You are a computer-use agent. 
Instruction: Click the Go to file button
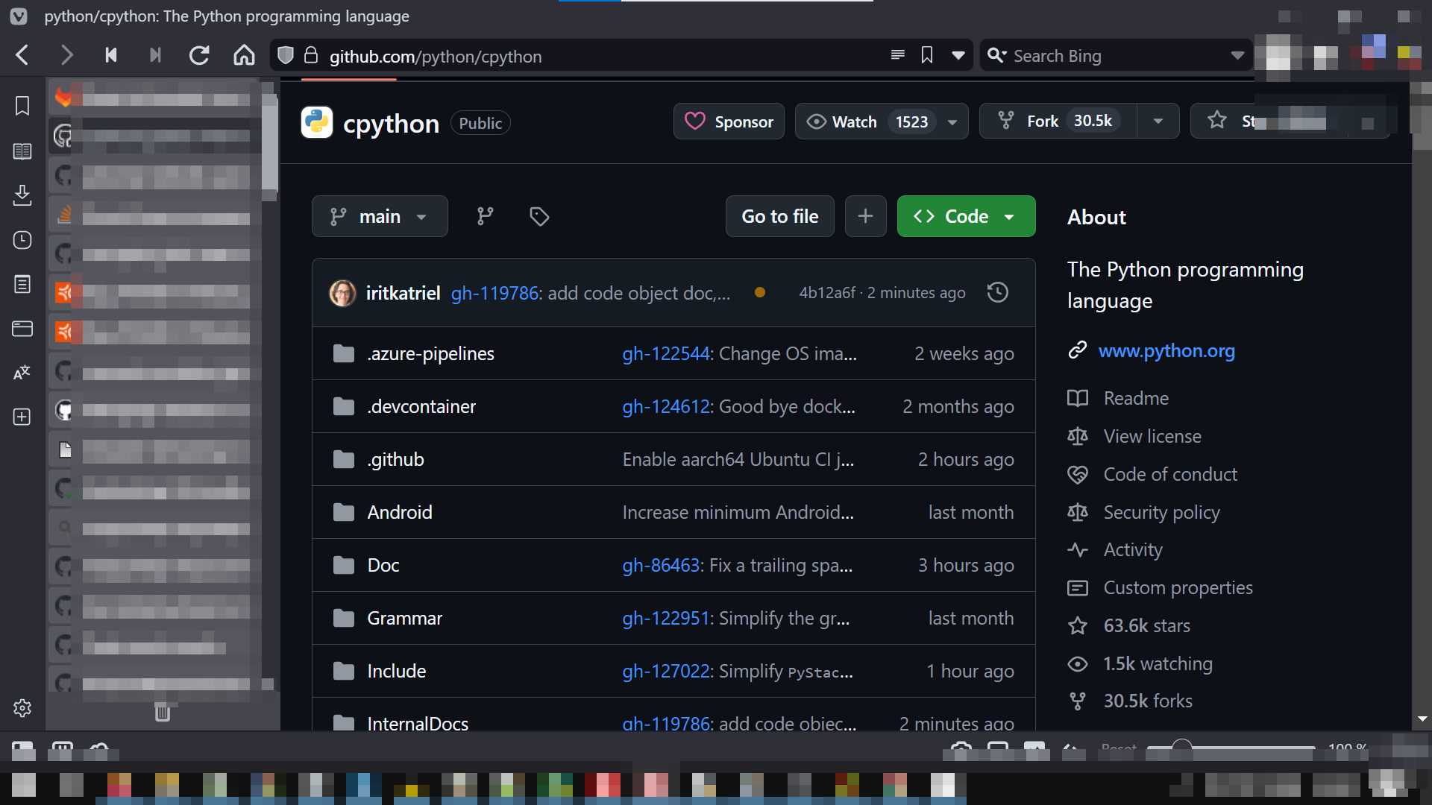point(779,216)
